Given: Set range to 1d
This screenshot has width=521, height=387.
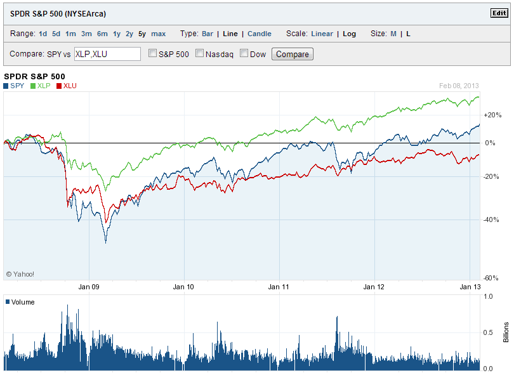Looking at the screenshot, I should click(x=43, y=34).
